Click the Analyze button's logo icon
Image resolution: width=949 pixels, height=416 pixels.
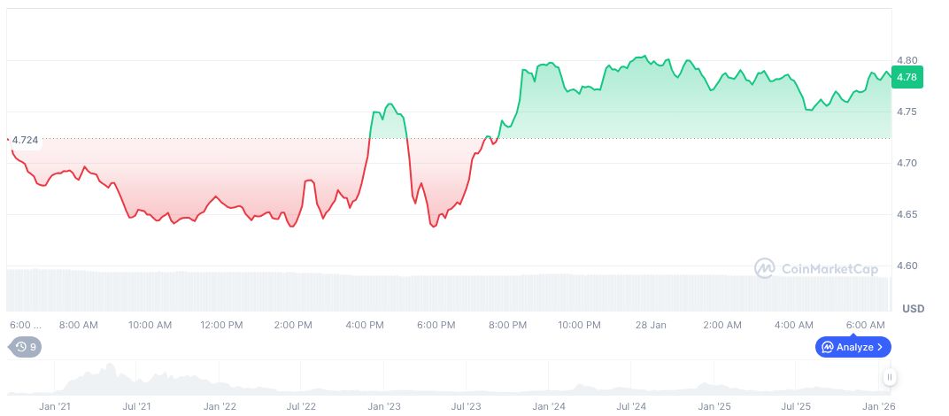point(827,347)
